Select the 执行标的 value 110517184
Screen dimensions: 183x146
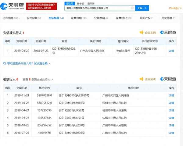(x=44, y=118)
